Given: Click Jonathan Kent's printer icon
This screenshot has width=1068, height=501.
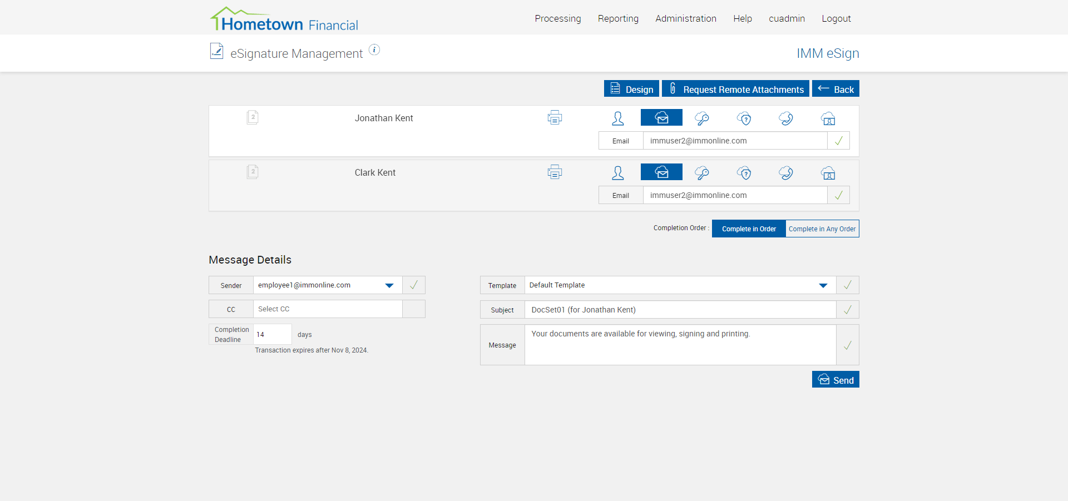Looking at the screenshot, I should (x=555, y=118).
